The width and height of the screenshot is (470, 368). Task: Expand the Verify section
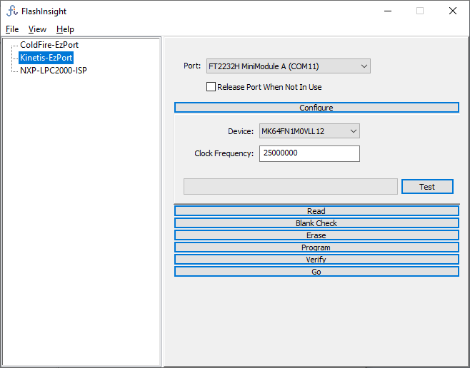[316, 260]
